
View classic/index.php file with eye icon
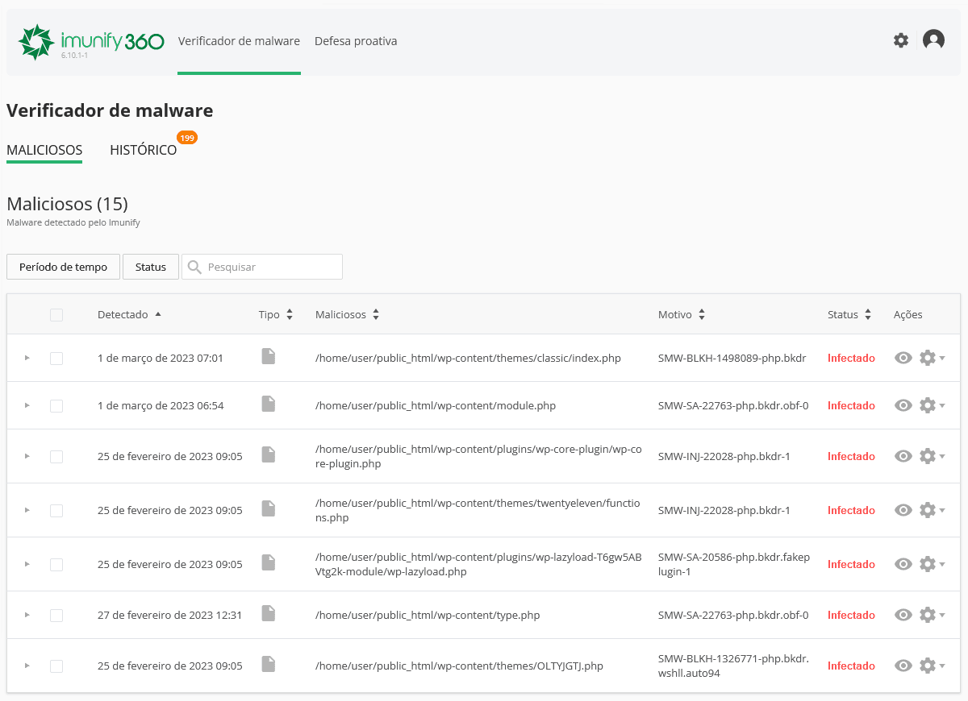(903, 358)
